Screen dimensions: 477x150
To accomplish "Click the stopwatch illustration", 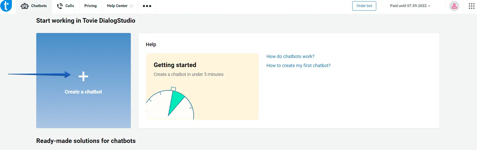I will click(170, 104).
